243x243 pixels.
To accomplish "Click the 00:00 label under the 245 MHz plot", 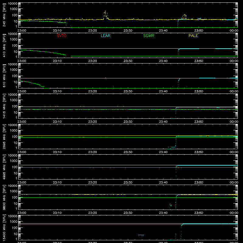I will (x=234, y=31).
